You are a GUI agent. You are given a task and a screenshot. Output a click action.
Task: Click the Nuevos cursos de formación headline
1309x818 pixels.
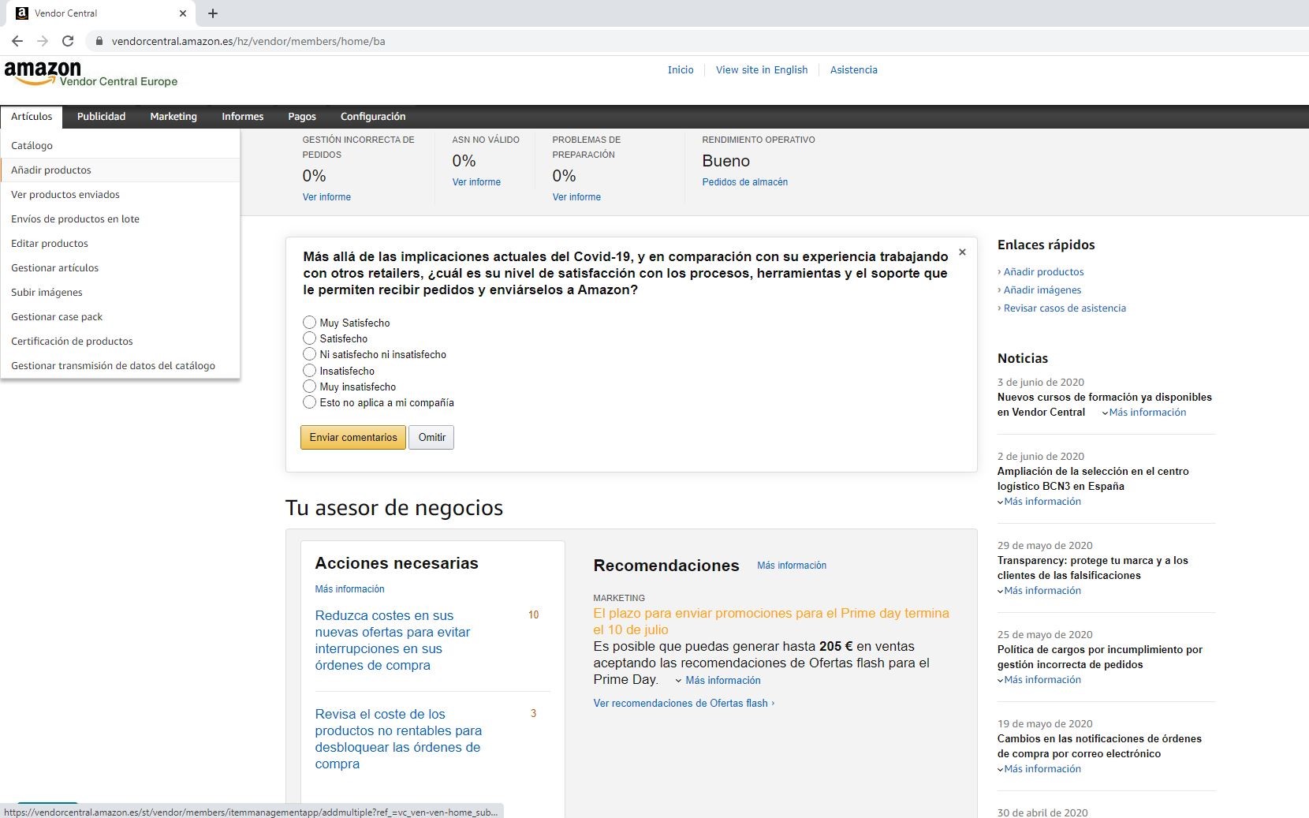point(1104,405)
